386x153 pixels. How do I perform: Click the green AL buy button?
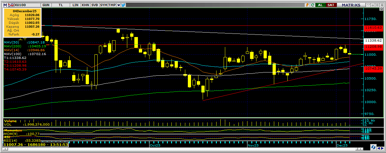point(320,5)
